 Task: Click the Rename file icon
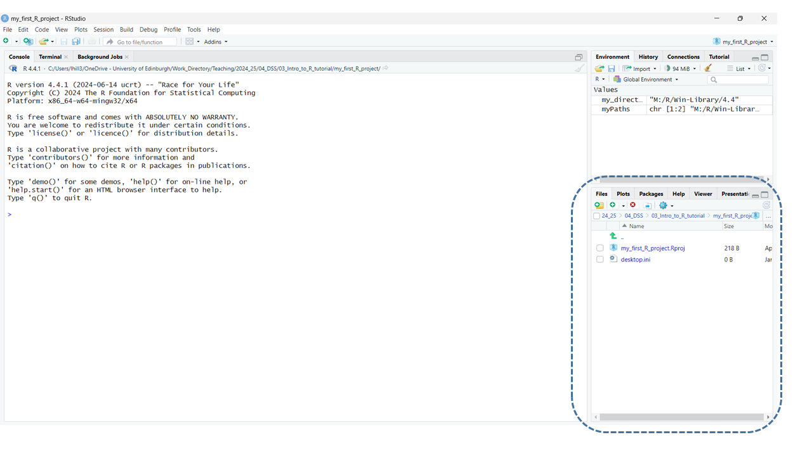click(x=648, y=206)
